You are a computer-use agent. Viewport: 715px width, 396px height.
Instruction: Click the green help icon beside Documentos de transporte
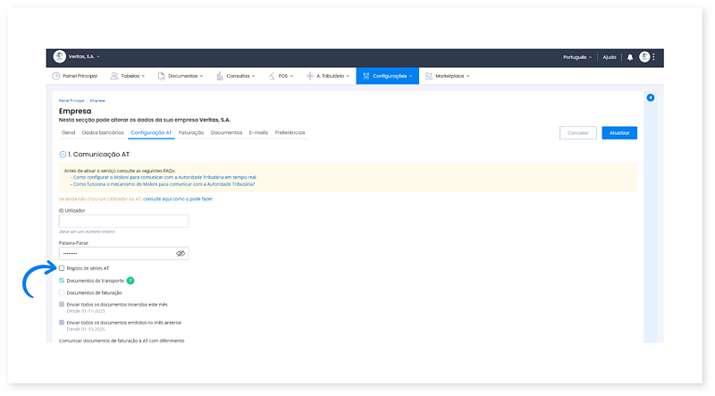(x=130, y=281)
